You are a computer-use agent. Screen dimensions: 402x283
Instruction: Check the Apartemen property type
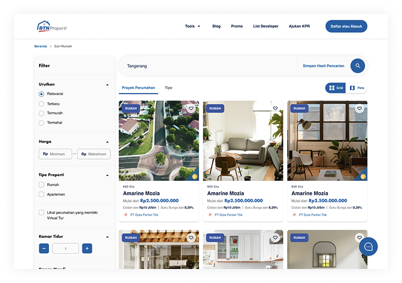pyautogui.click(x=41, y=194)
